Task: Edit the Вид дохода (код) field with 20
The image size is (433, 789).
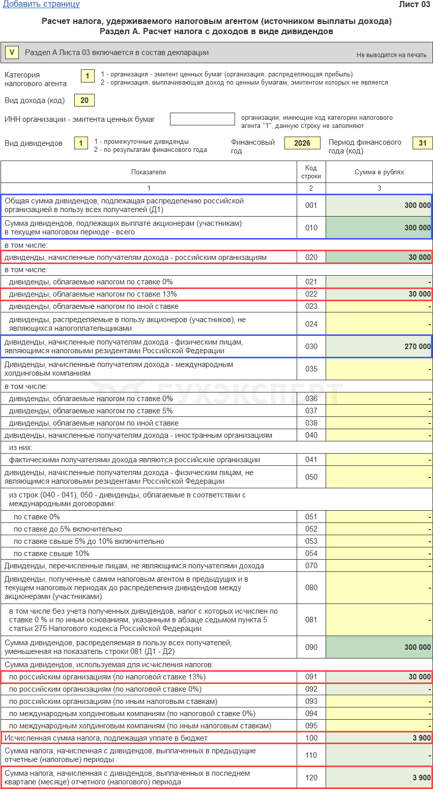Action: (84, 100)
